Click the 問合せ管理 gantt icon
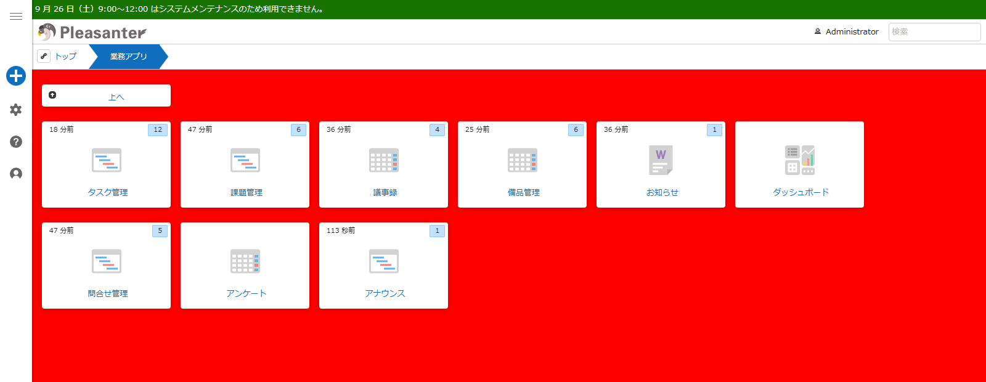This screenshot has width=986, height=382. coord(107,261)
